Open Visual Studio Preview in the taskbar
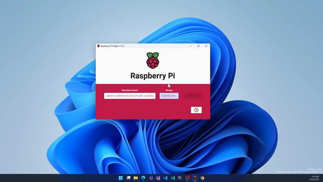 click(158, 178)
